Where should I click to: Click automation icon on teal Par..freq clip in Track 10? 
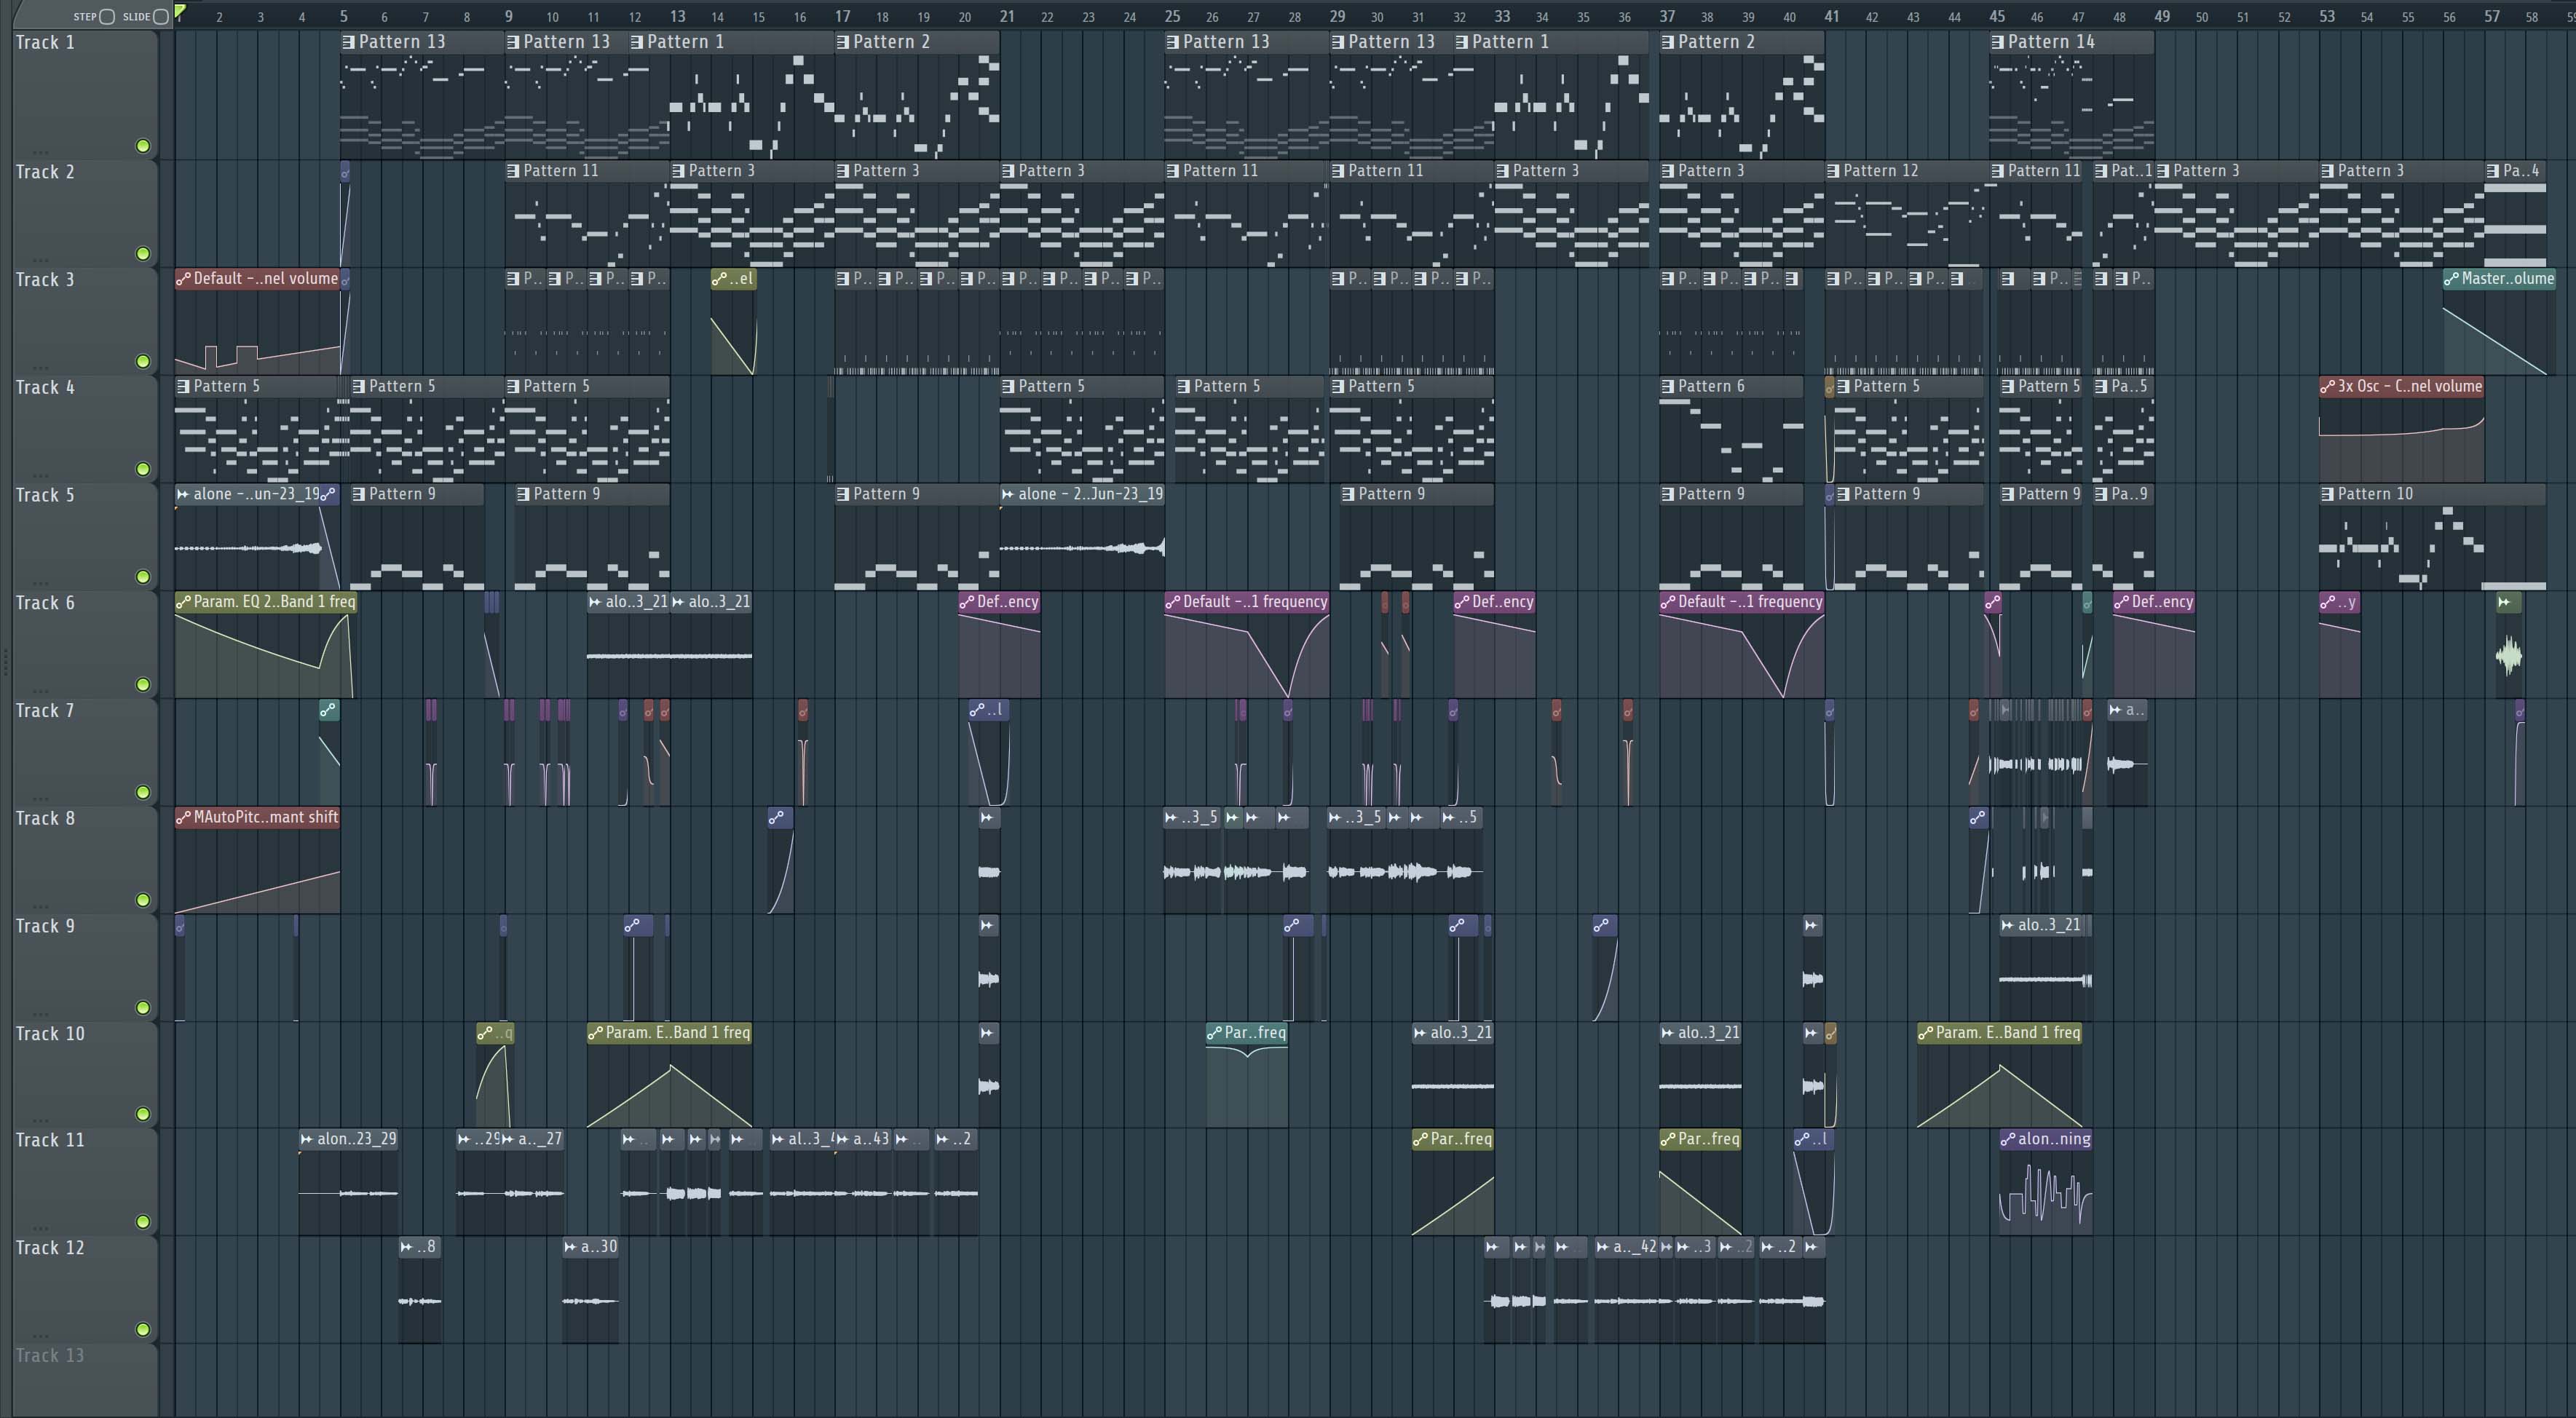[1215, 1033]
